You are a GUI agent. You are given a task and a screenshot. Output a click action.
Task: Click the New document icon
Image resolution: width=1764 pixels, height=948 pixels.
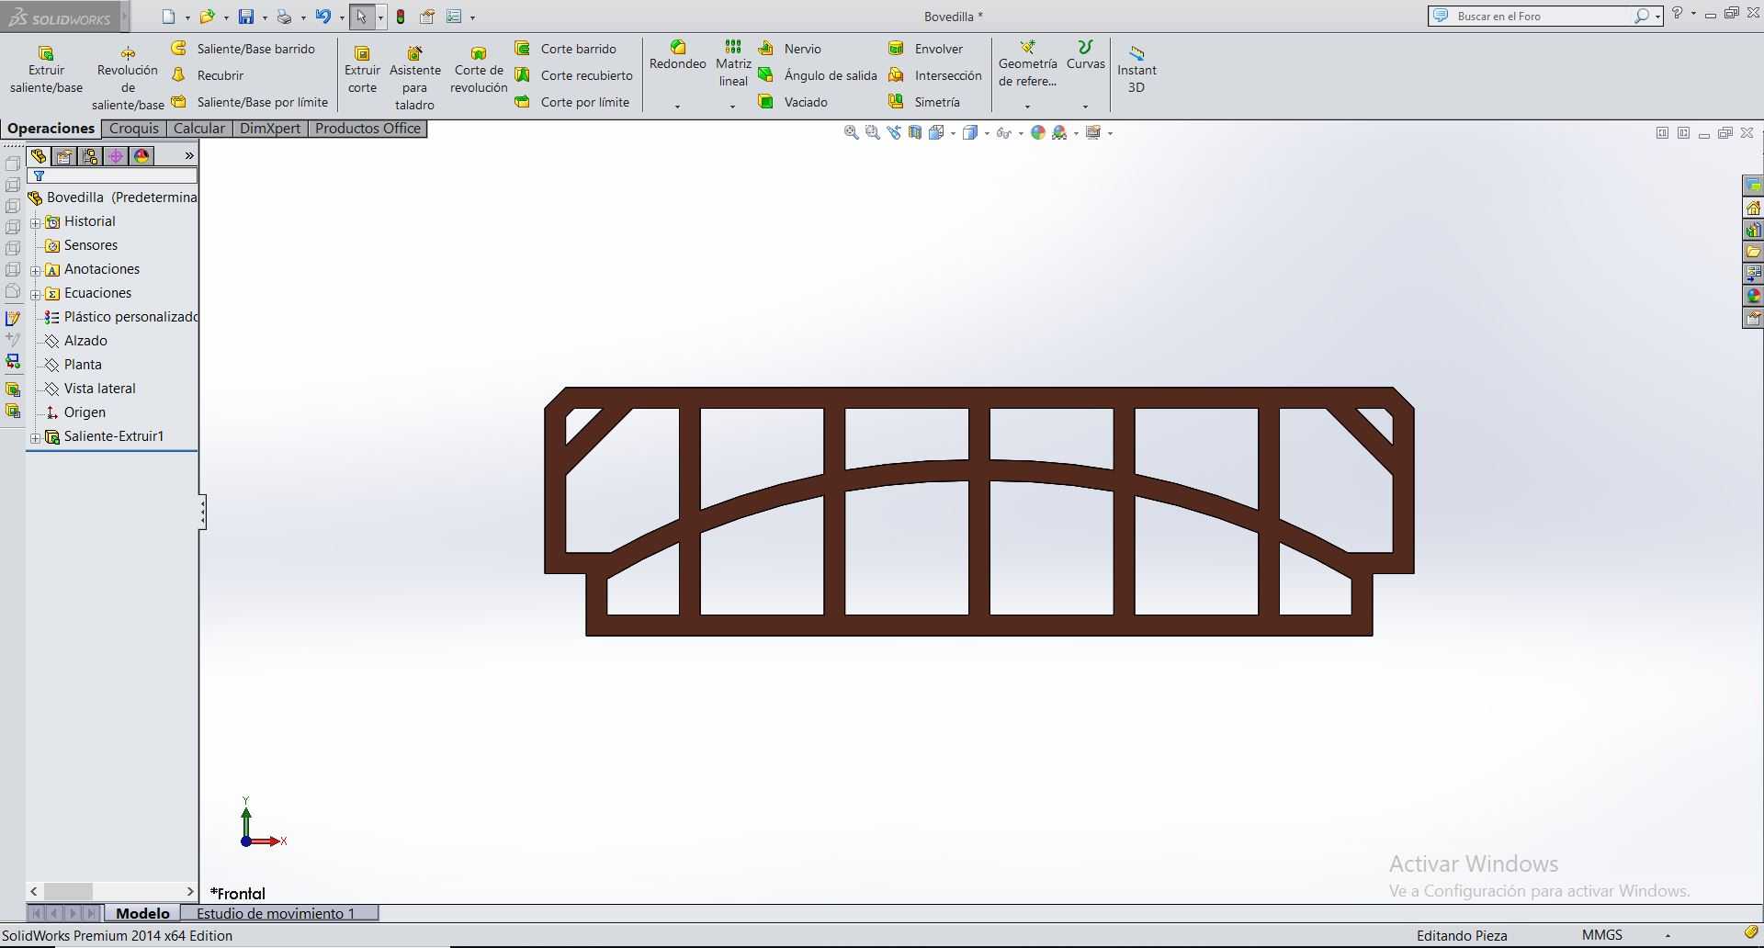[x=168, y=17]
